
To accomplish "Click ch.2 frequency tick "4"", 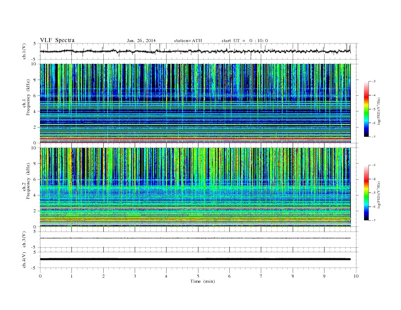I will (35, 196).
